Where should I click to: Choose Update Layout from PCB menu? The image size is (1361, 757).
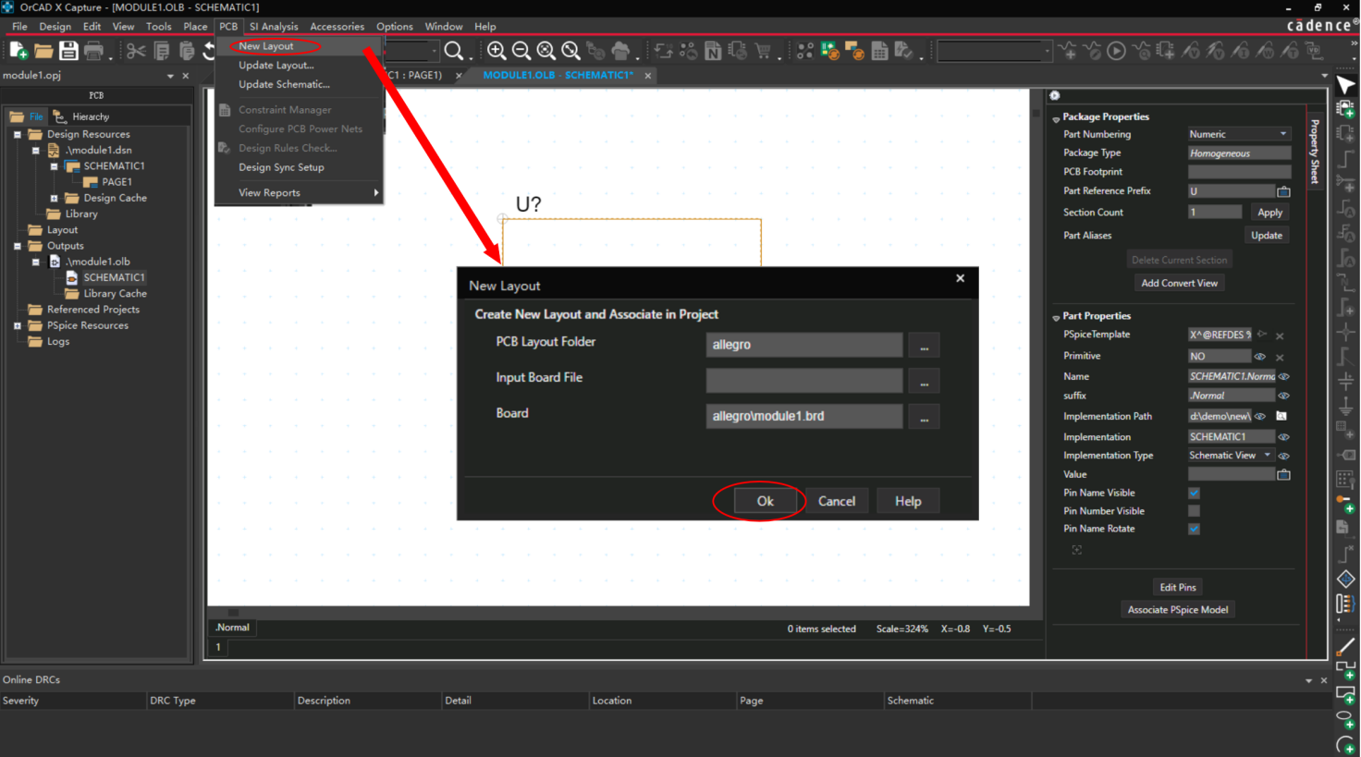(x=276, y=65)
